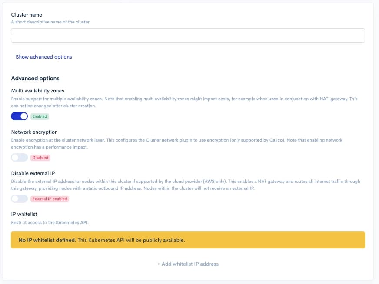Turn off Multi availability zones toggle
This screenshot has height=284, width=379.
pos(20,116)
